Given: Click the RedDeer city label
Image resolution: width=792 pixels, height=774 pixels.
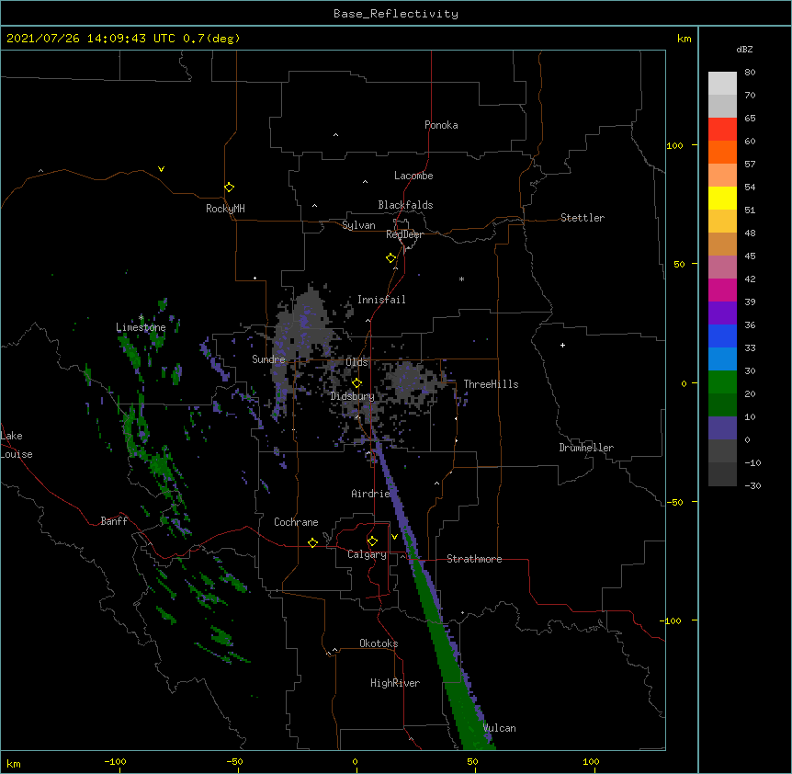Looking at the screenshot, I should 404,234.
